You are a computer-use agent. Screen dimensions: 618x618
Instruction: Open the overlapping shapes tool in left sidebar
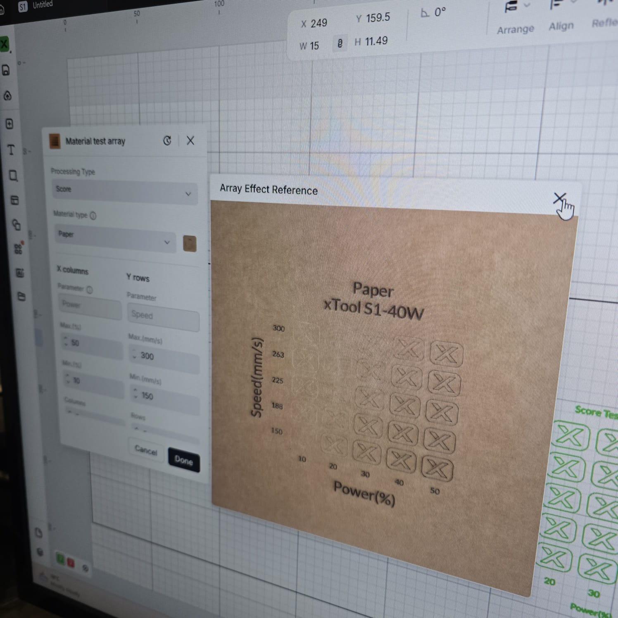pos(17,225)
